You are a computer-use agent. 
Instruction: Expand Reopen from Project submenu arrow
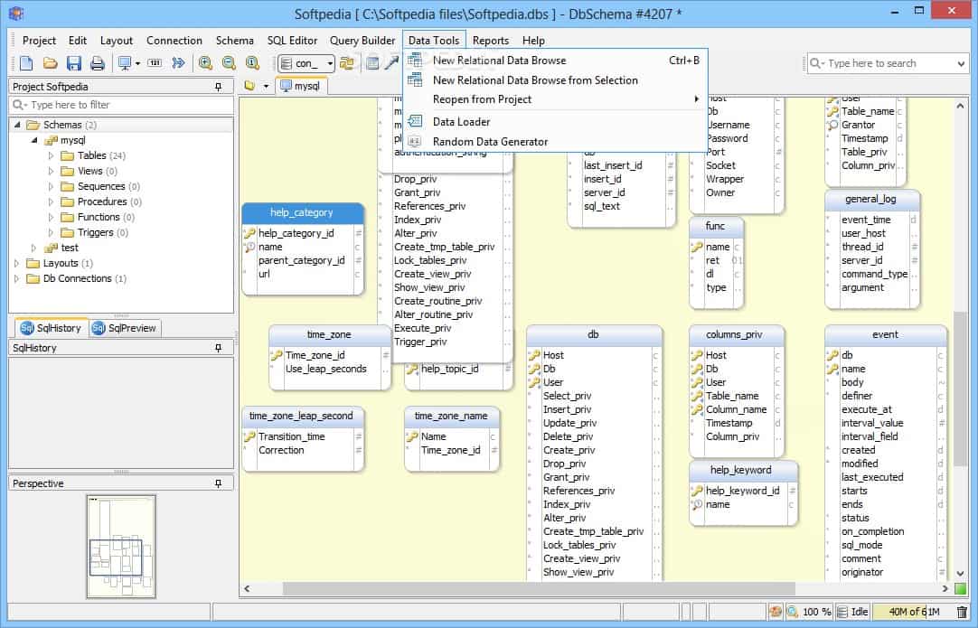[x=696, y=99]
